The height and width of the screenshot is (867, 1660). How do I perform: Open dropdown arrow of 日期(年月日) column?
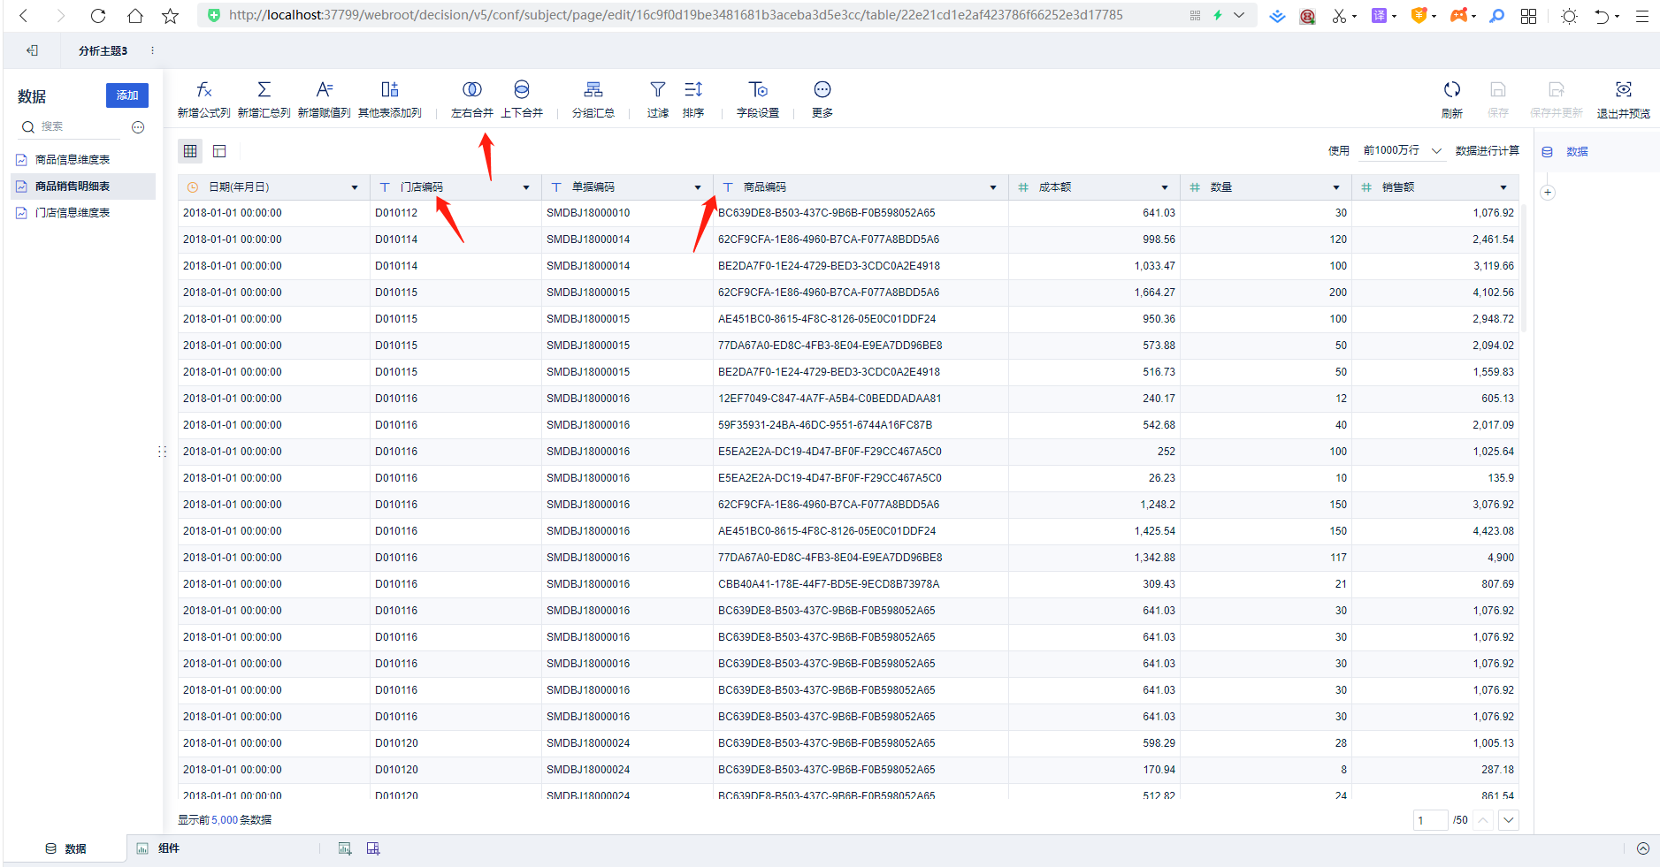click(x=355, y=187)
